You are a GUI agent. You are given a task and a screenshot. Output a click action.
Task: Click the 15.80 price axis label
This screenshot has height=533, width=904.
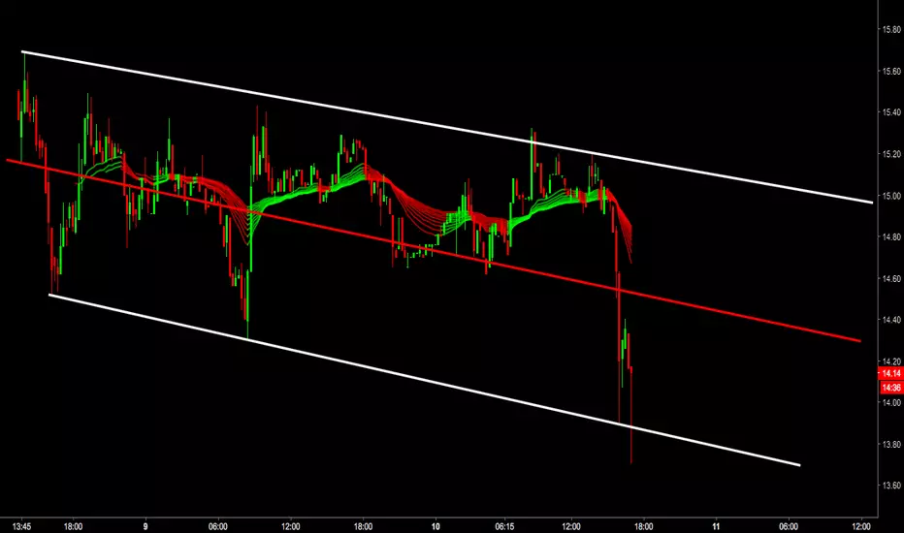click(891, 29)
